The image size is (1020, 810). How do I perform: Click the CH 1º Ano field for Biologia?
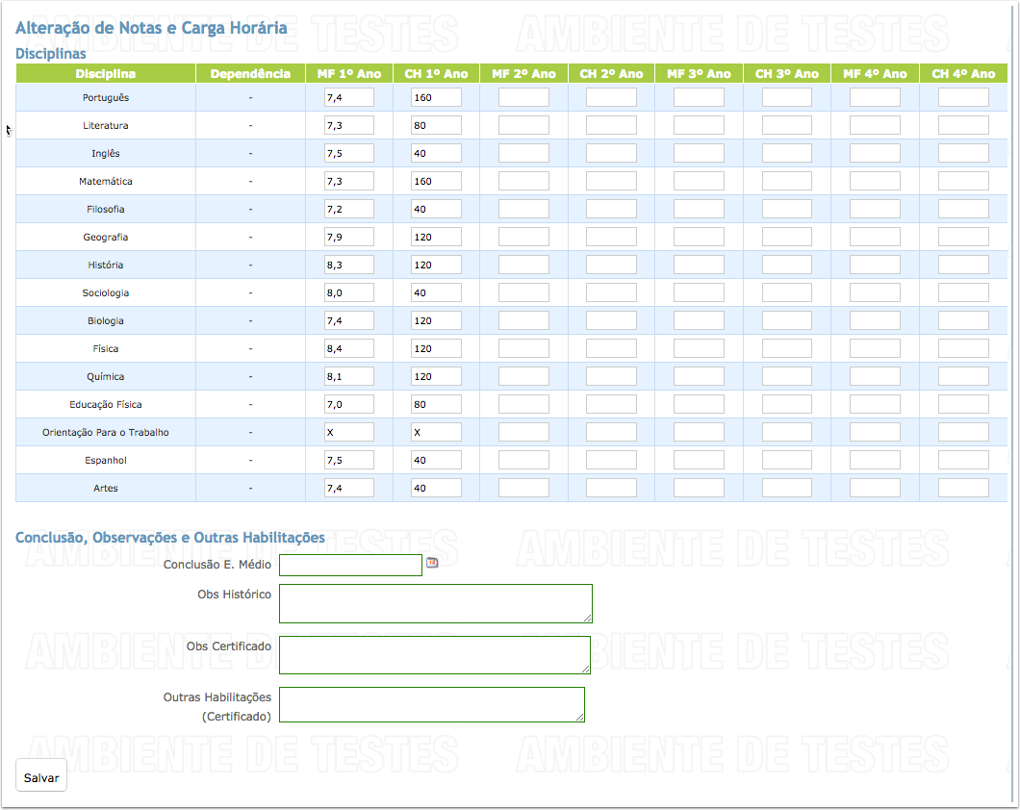click(x=437, y=321)
